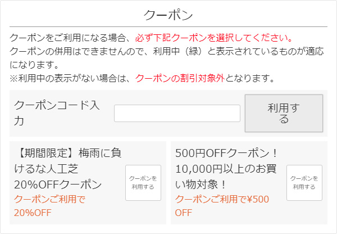Click the orange クーポンご利用で20%OFF text

tap(49, 205)
